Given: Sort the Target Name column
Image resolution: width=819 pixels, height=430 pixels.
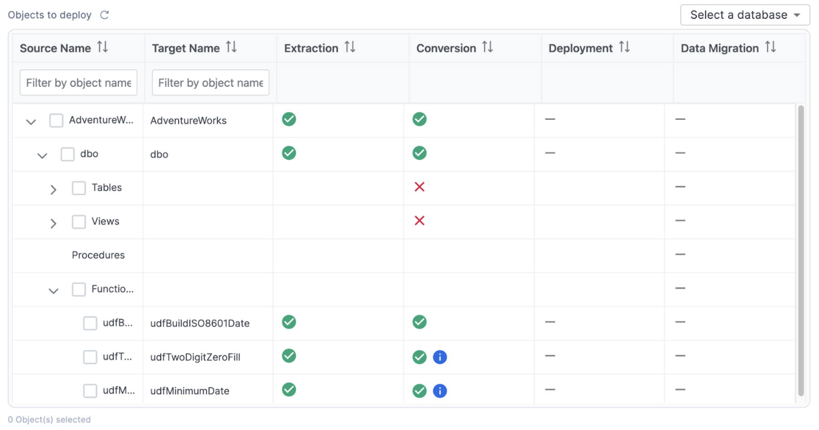Looking at the screenshot, I should tap(231, 47).
